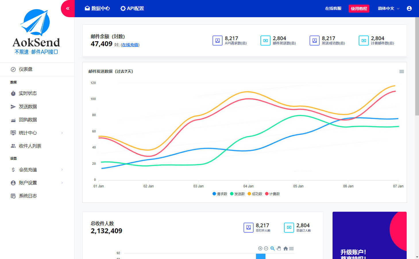The image size is (419, 259).
Task: Open API配置 in top navigation
Action: [x=132, y=9]
